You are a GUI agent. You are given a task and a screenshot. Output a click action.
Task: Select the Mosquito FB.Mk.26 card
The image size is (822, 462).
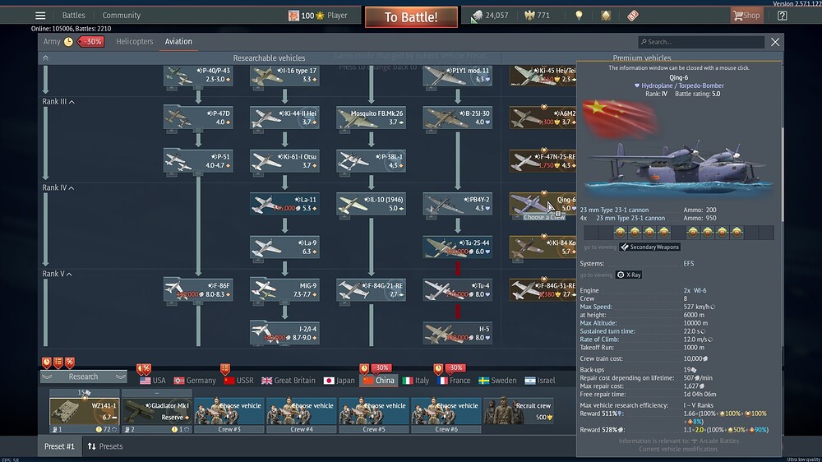(372, 118)
